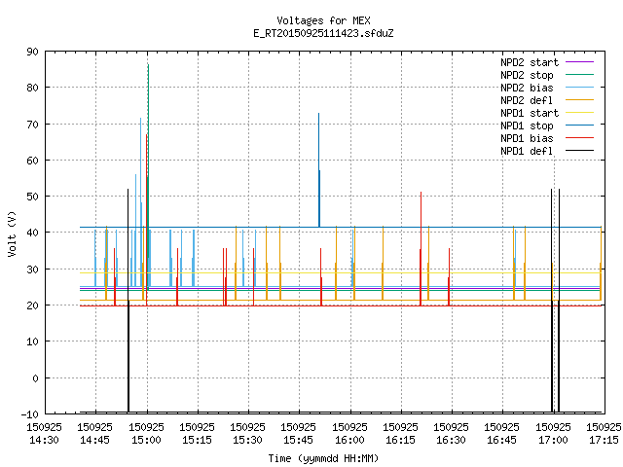
Task: Click the x-axis time label 15:15
Action: [x=197, y=440]
